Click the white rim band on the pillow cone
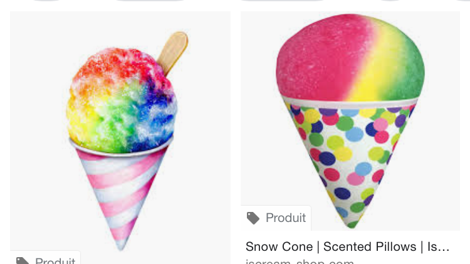The width and height of the screenshot is (470, 264). pyautogui.click(x=350, y=103)
